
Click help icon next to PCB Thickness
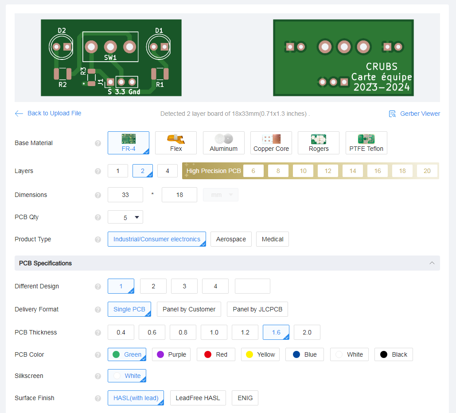pos(98,333)
